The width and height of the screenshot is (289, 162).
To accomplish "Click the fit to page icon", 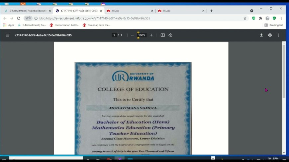I will coord(162,35).
